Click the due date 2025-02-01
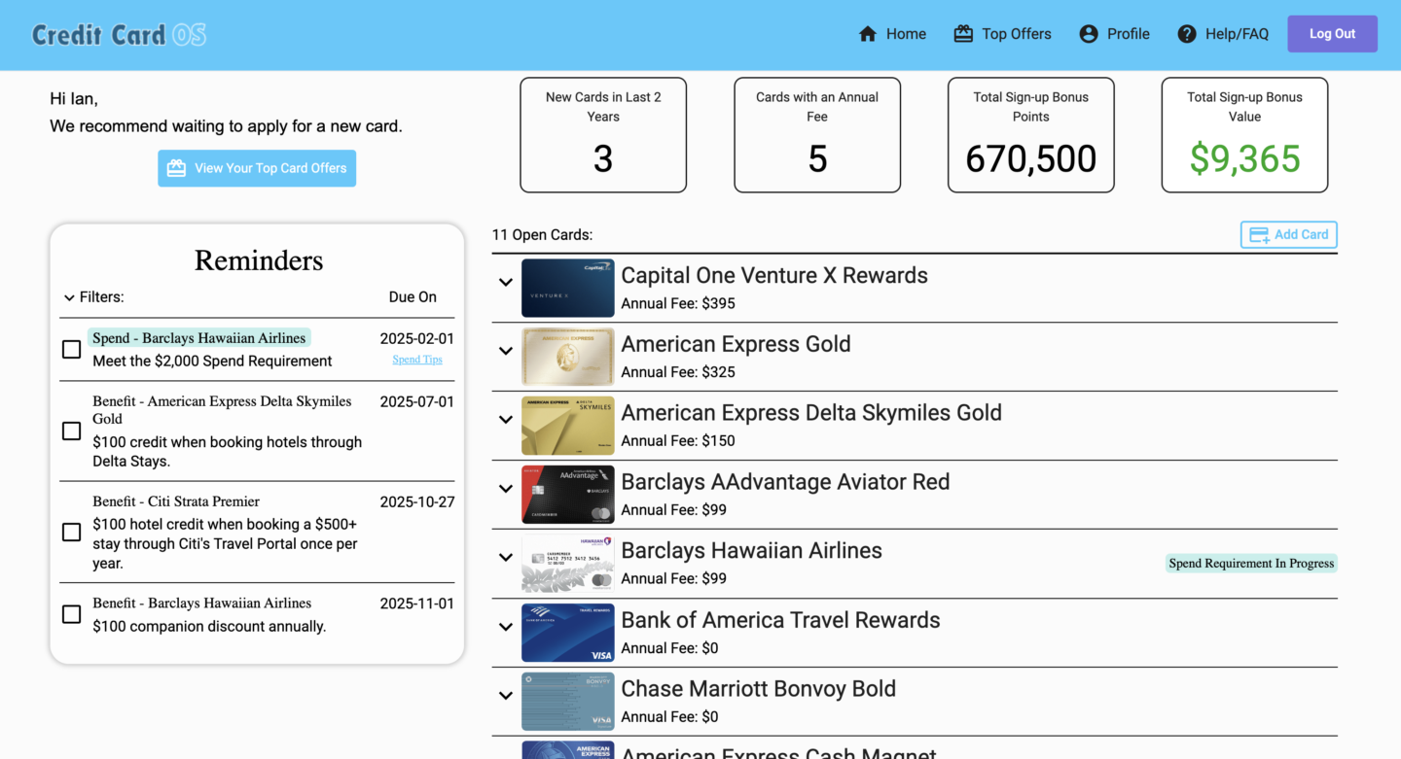This screenshot has width=1401, height=759. coord(416,339)
